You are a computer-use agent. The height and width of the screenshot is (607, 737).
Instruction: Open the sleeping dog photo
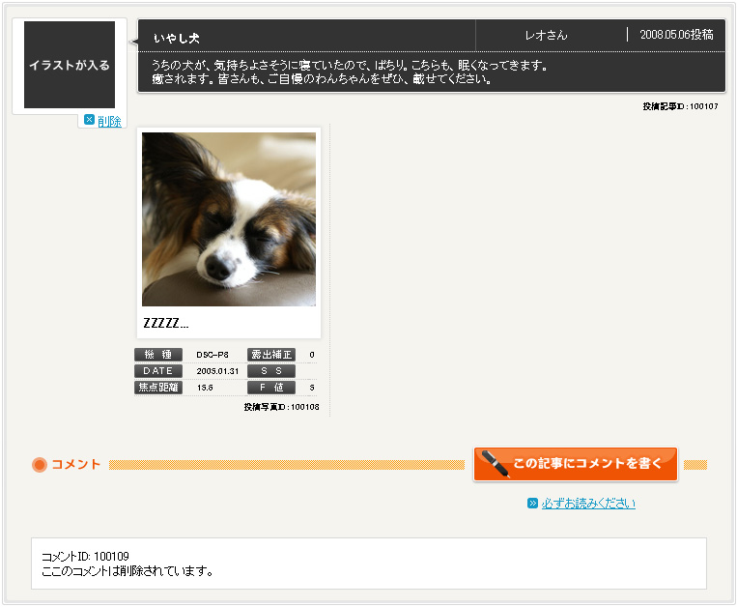[229, 219]
